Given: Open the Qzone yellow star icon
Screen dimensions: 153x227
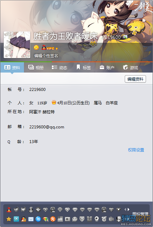Looking at the screenshot, I should [x=9, y=219].
